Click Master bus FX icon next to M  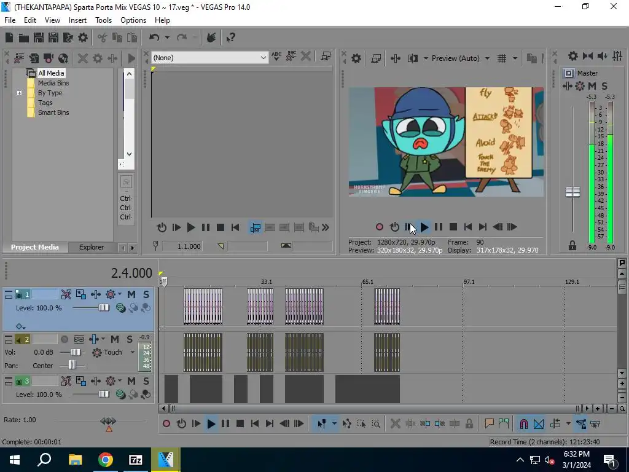pos(580,86)
